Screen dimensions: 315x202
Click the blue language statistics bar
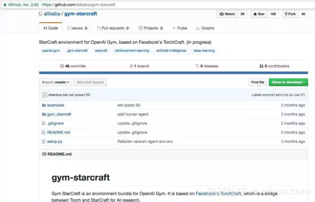[174, 73]
